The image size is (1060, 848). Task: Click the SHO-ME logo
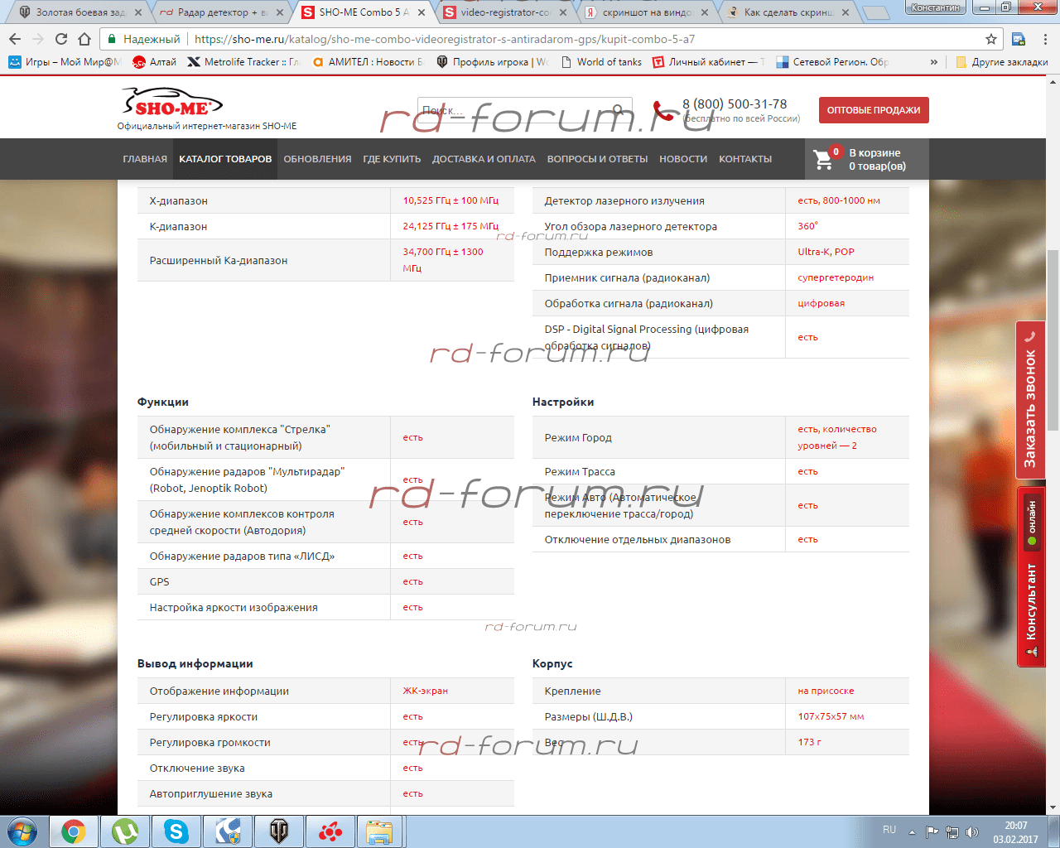(x=173, y=104)
